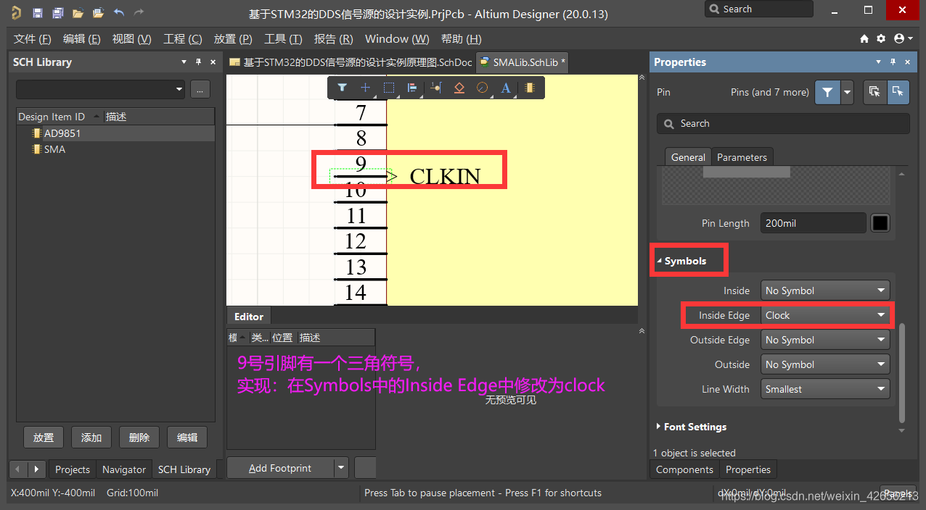Open the Navigator panel tab

(124, 469)
